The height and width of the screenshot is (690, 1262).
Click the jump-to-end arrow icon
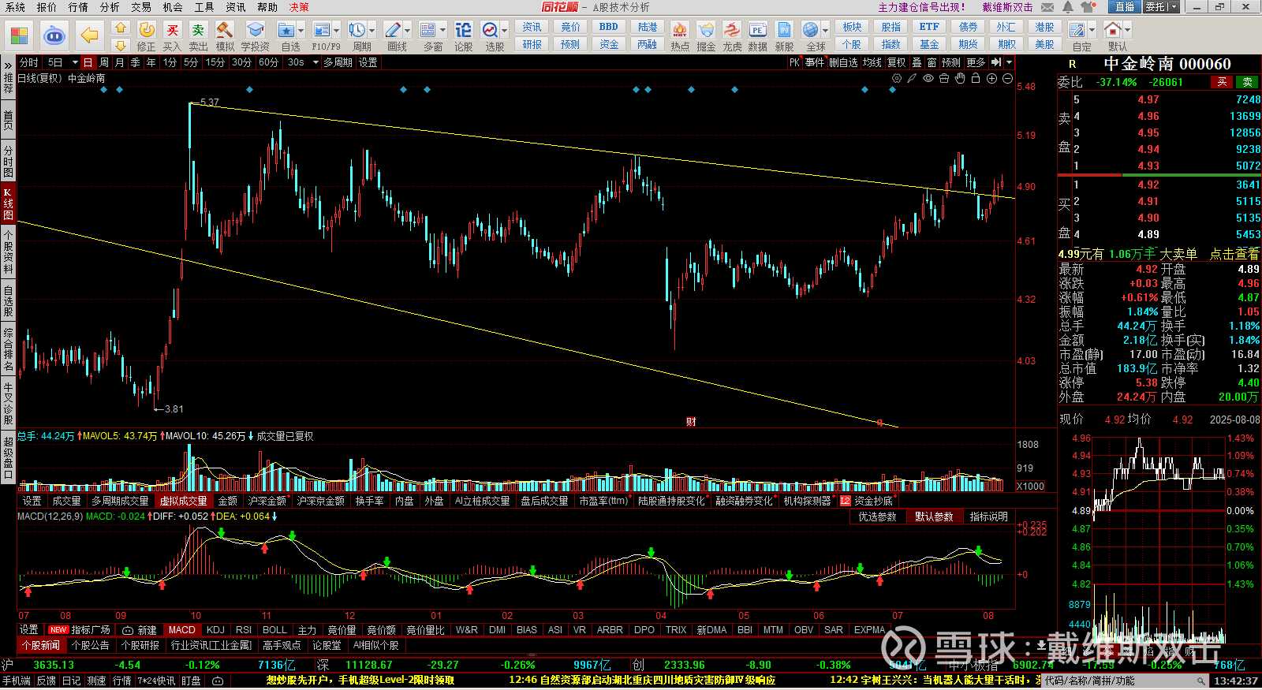click(996, 62)
